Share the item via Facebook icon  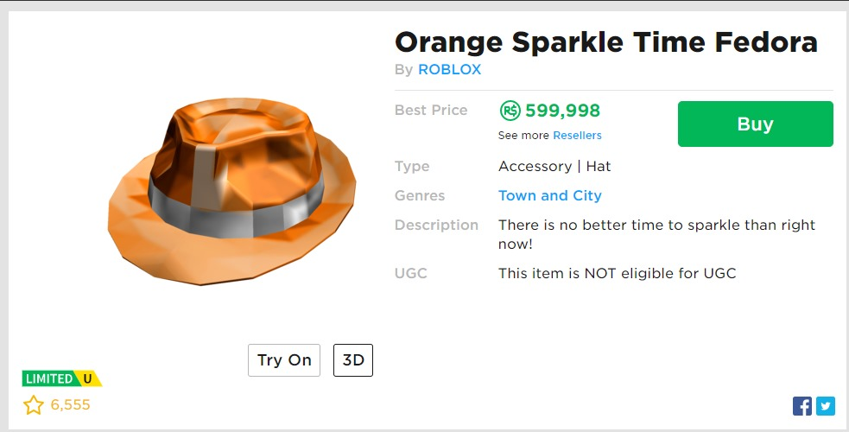click(802, 406)
